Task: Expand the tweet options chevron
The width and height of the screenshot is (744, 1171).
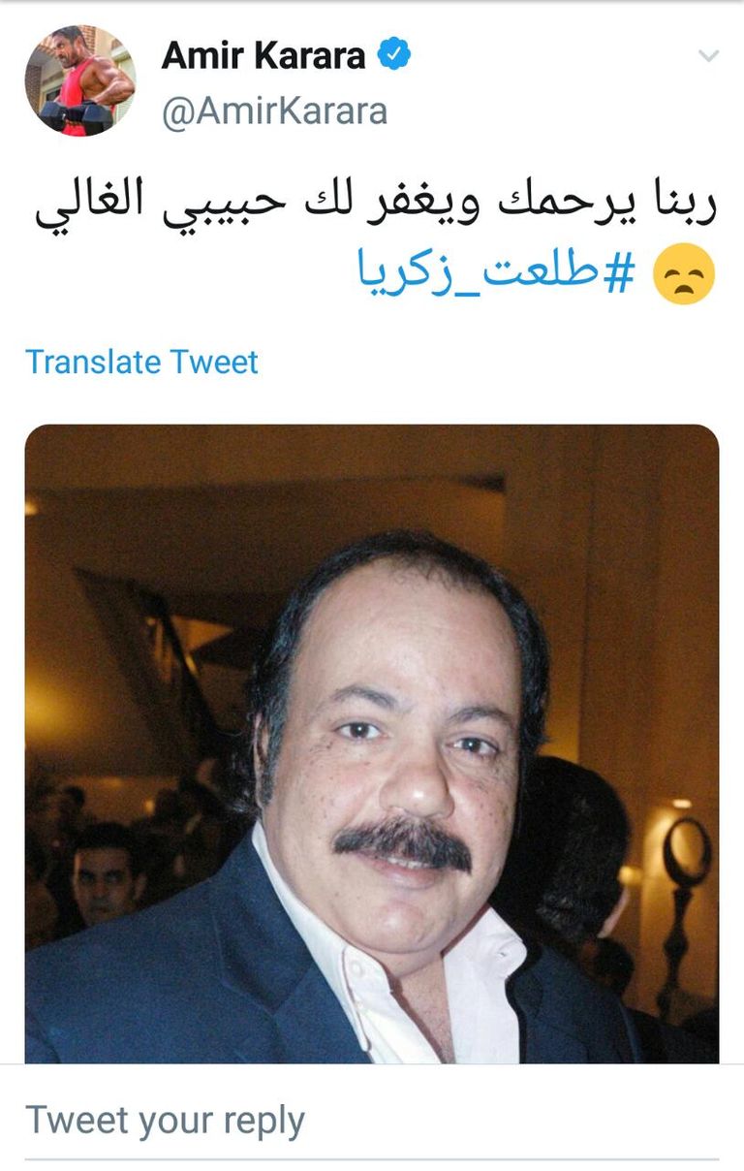Action: coord(709,56)
